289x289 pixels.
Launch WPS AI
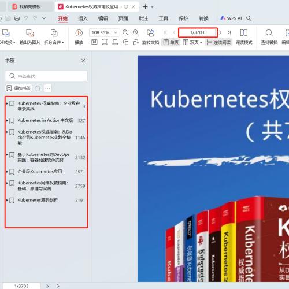(231, 18)
